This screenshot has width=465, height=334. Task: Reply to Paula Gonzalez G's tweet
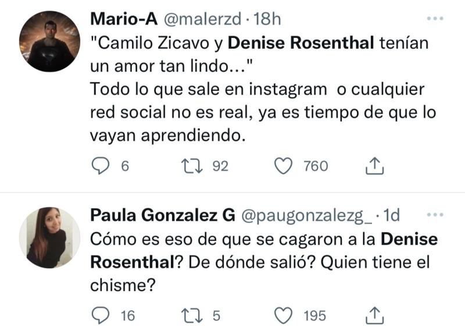[101, 315]
